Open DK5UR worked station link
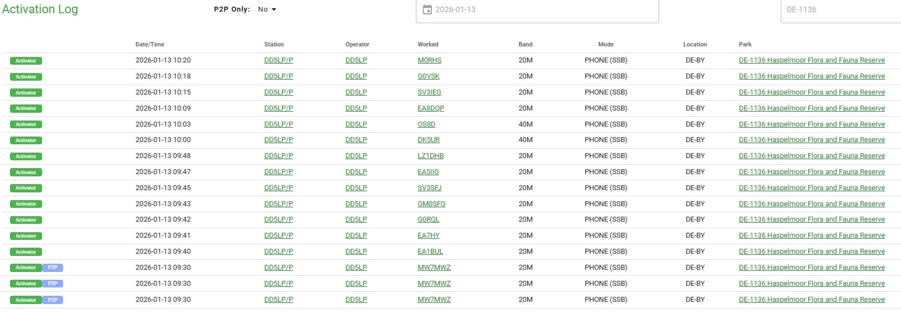Screen dimensions: 901x314 click(428, 140)
